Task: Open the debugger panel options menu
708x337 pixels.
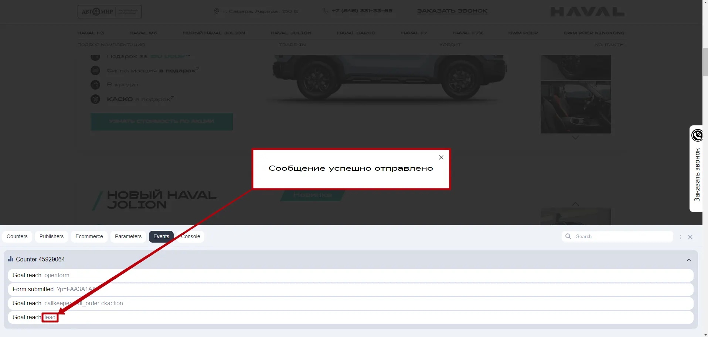Action: point(680,237)
